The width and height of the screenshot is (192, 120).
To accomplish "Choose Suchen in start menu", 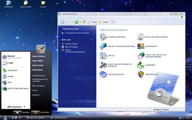I will point(35,90).
